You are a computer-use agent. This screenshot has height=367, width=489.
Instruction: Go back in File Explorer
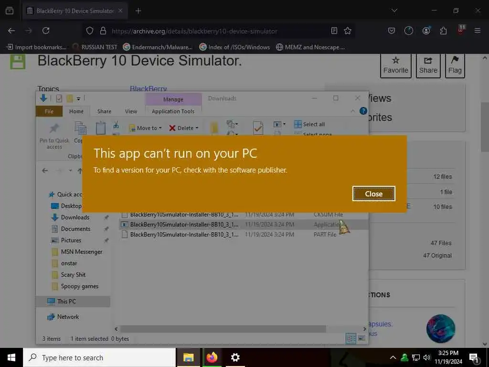(45, 171)
